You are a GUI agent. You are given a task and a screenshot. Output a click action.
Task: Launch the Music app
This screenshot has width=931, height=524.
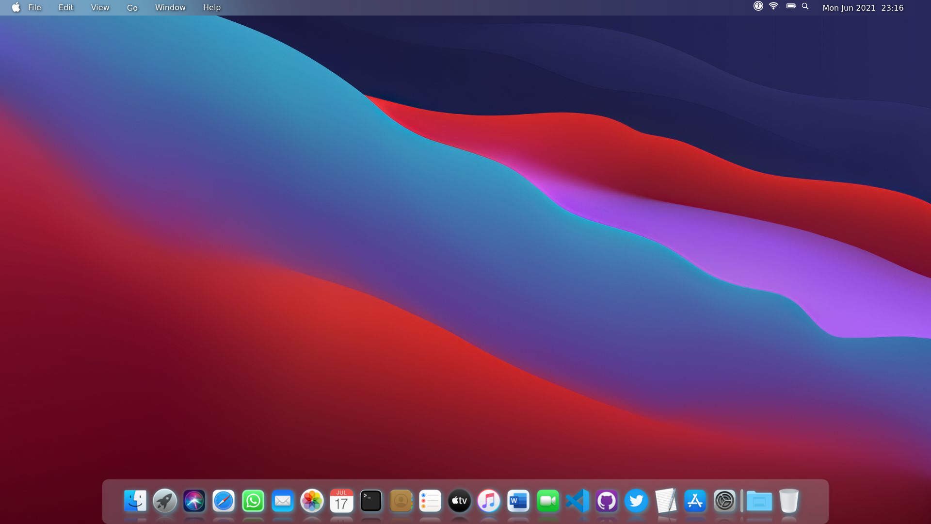489,501
